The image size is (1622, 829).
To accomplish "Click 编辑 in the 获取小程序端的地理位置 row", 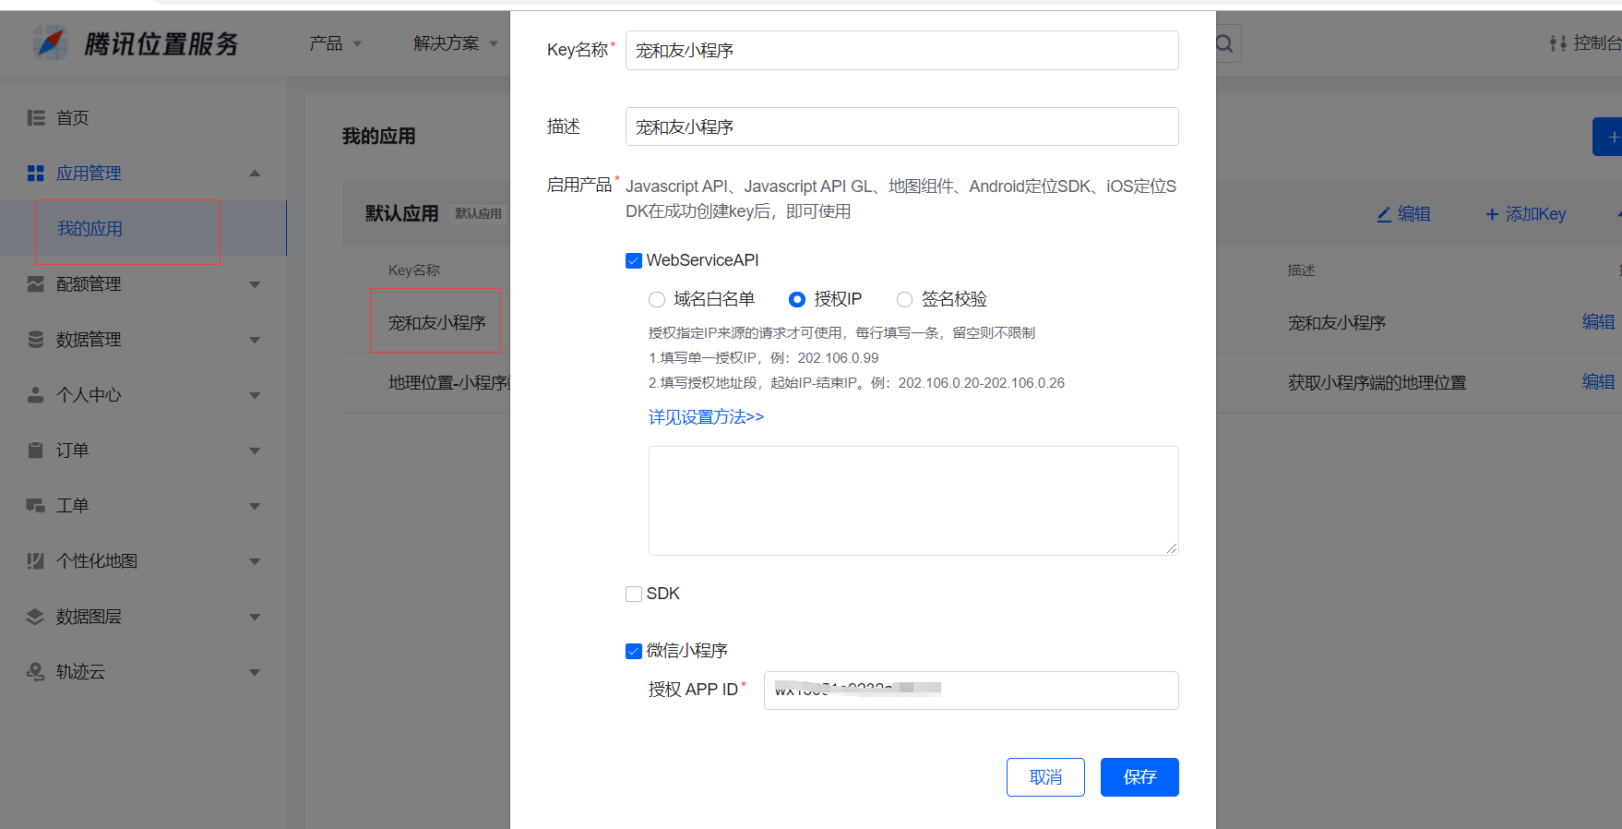I will pyautogui.click(x=1599, y=381).
